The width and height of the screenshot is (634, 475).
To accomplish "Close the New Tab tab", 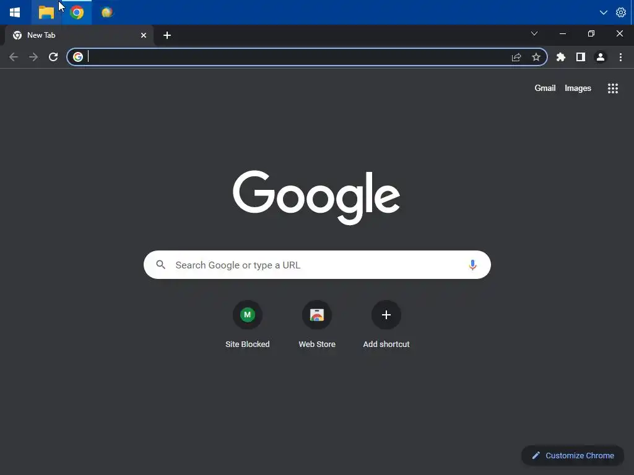I will tap(144, 35).
